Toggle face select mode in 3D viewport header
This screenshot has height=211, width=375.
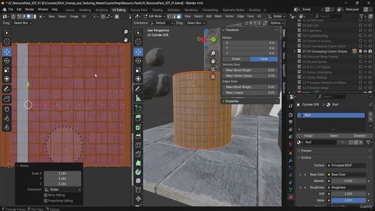point(179,16)
